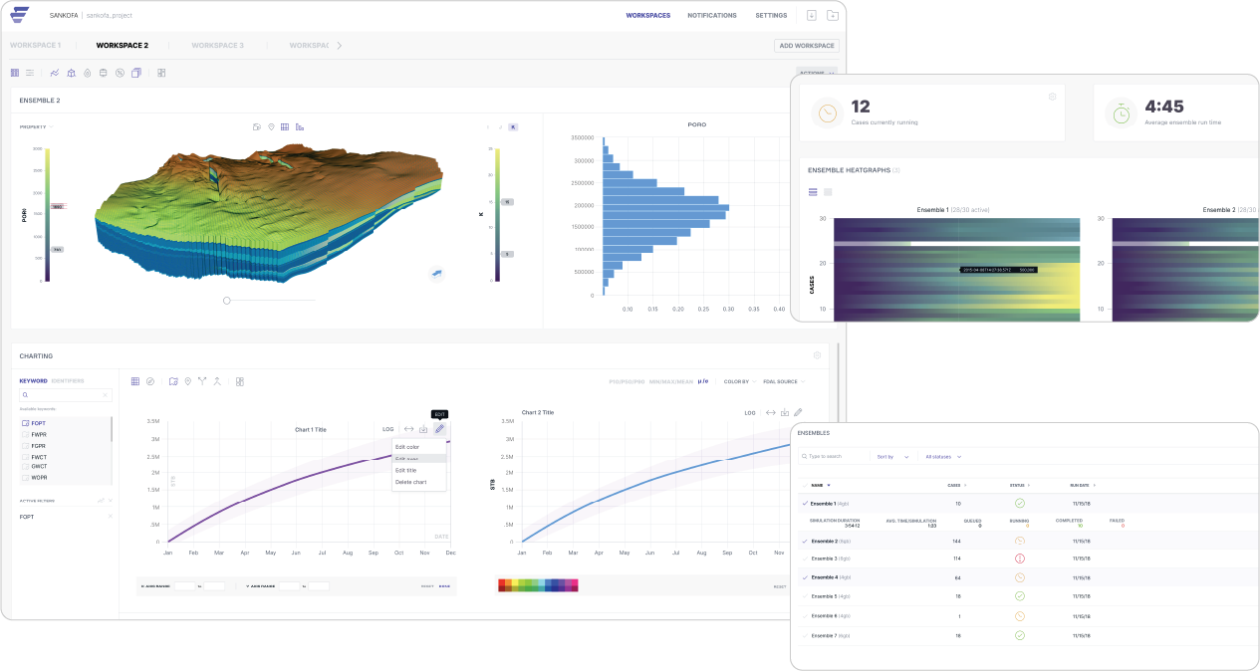Image resolution: width=1260 pixels, height=671 pixels.
Task: Sort ensembles by RUN DATE column
Action: coord(1082,485)
